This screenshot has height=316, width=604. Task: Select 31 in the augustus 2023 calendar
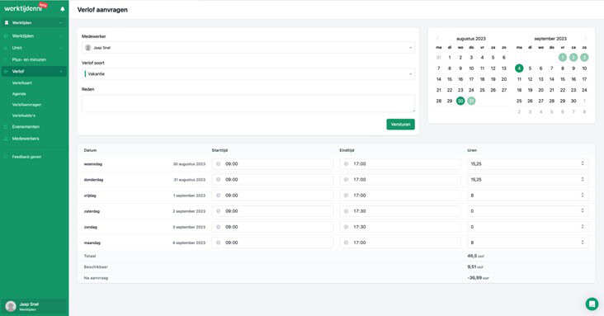point(471,101)
